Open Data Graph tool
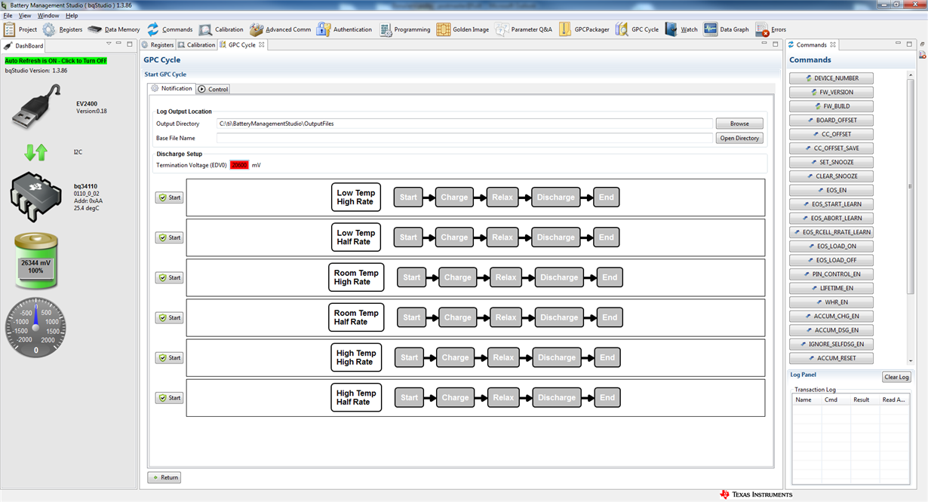Screen dimensions: 928x502 tap(726, 29)
